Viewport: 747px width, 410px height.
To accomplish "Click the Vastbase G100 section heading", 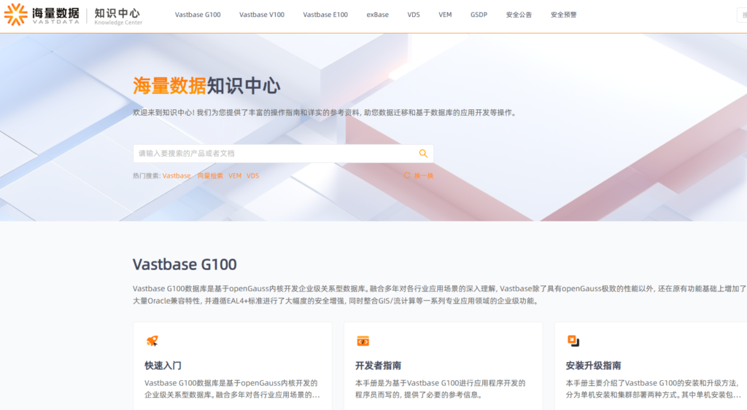I will (185, 264).
